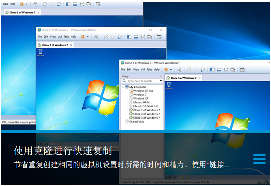This screenshot has height=186, width=271.
Task: Select Ubuntu 64-bit in the Library
Action: click(140, 102)
